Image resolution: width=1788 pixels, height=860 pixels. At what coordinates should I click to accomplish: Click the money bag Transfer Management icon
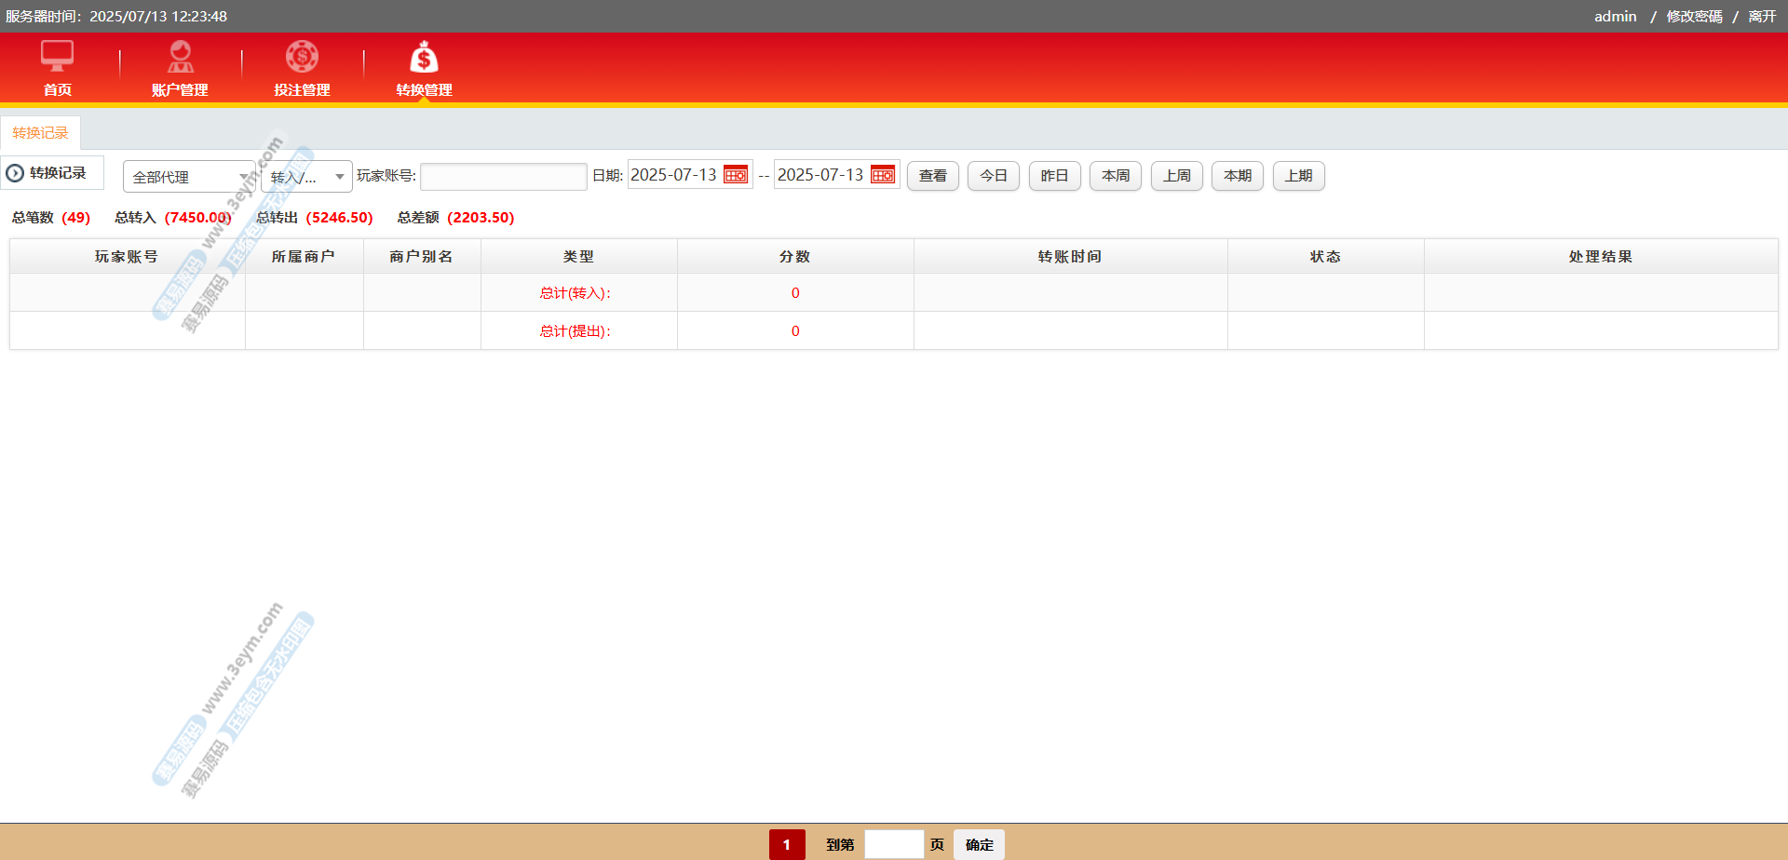click(424, 58)
